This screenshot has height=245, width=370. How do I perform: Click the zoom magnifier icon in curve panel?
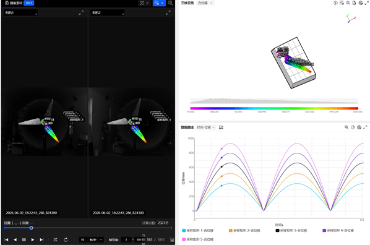click(346, 127)
